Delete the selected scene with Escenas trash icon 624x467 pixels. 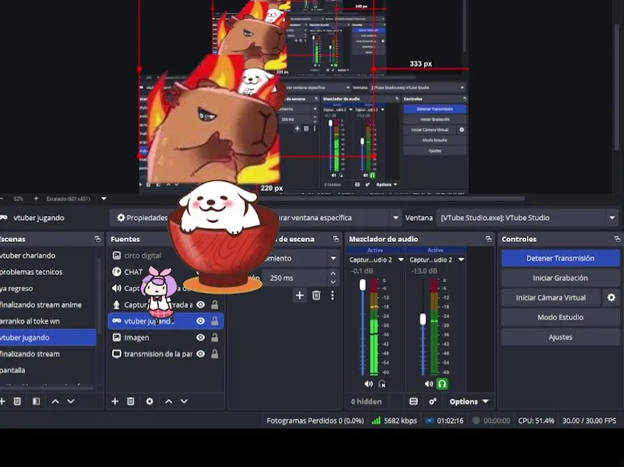[17, 401]
